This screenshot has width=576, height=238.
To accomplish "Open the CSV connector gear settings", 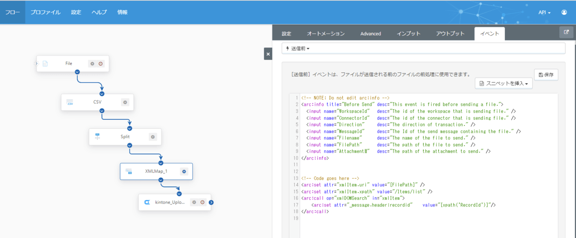I will click(125, 102).
